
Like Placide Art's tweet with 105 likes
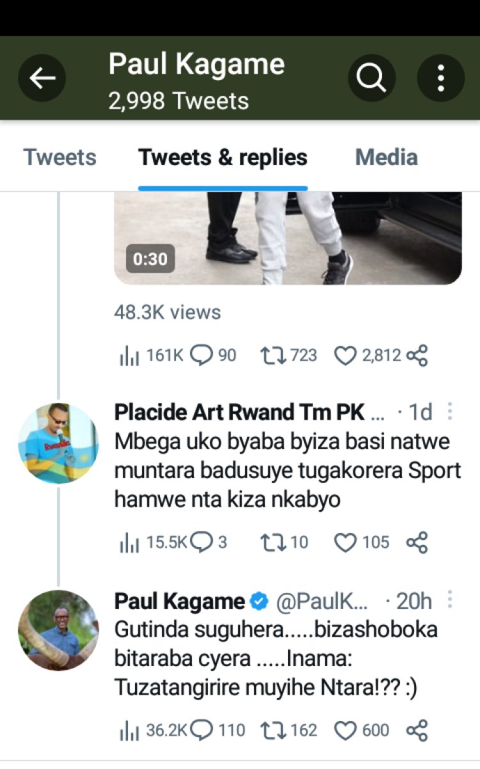pyautogui.click(x=346, y=543)
